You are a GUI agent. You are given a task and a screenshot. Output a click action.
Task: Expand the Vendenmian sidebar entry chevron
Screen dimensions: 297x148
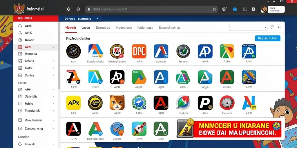[x=53, y=120]
